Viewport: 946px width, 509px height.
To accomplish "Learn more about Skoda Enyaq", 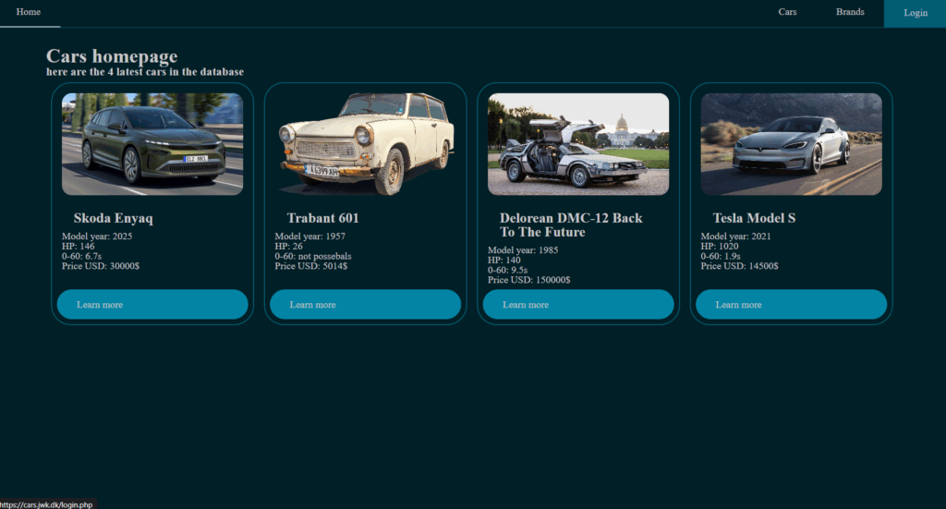I will coord(152,305).
